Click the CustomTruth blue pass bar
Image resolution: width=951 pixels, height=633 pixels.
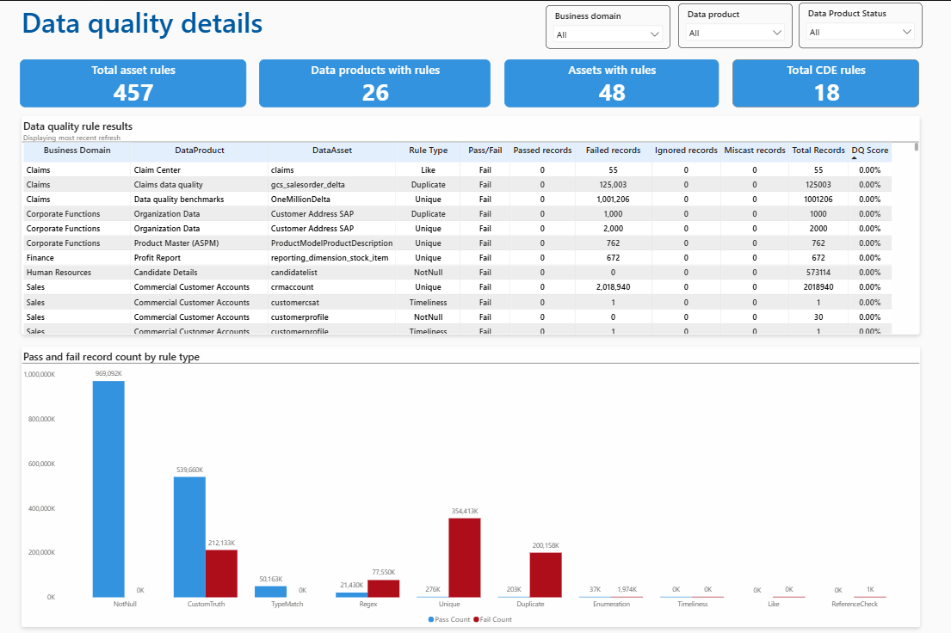(189, 538)
